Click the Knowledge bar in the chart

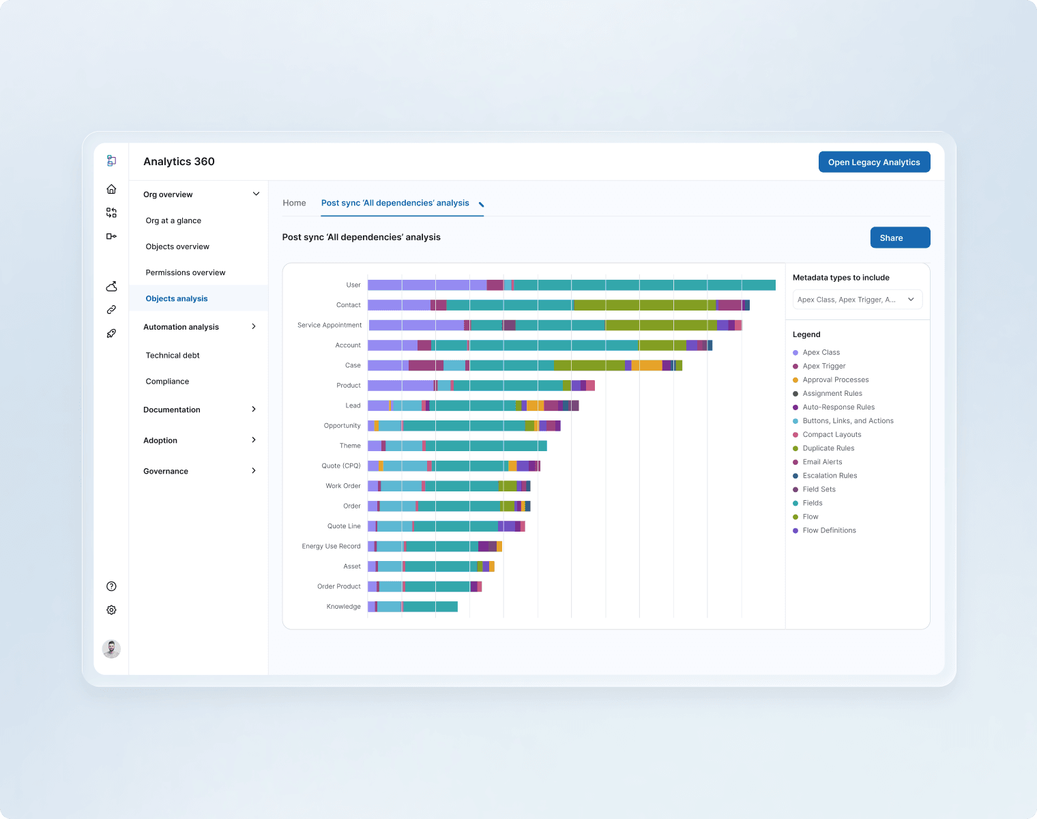413,607
